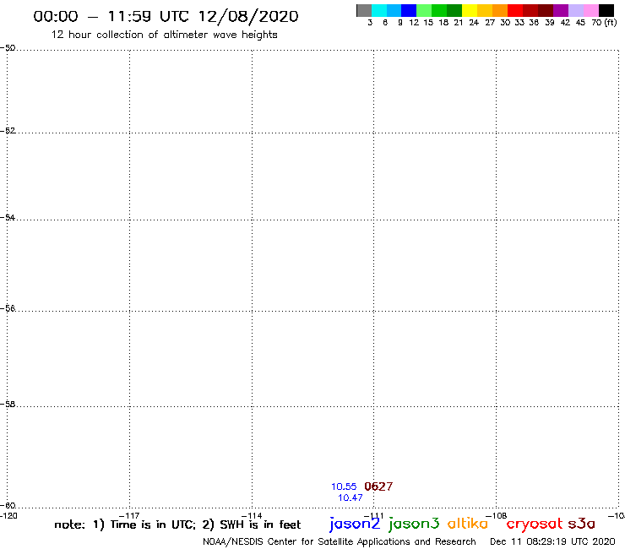Click the lavender swatch in the color scale

click(x=575, y=10)
